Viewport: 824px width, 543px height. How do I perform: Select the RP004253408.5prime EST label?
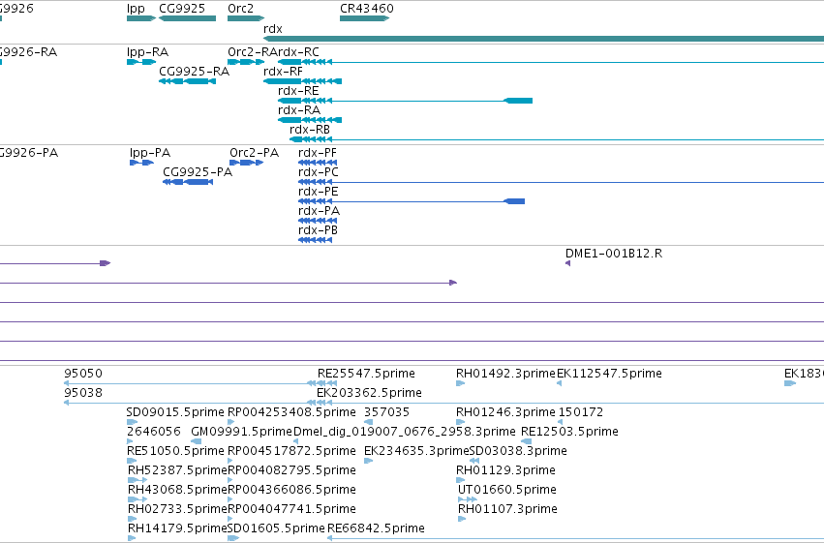291,412
